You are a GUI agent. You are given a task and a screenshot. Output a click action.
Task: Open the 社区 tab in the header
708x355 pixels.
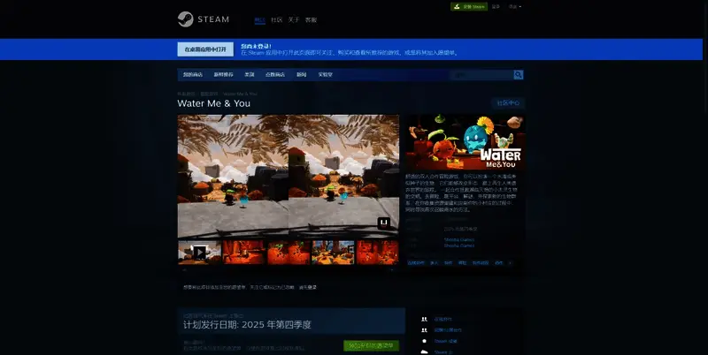point(276,19)
